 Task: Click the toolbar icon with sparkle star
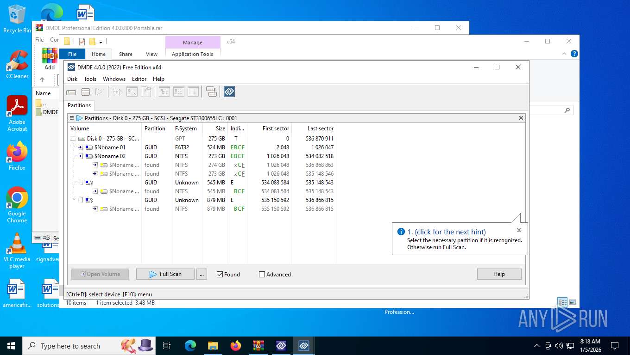coord(146,92)
